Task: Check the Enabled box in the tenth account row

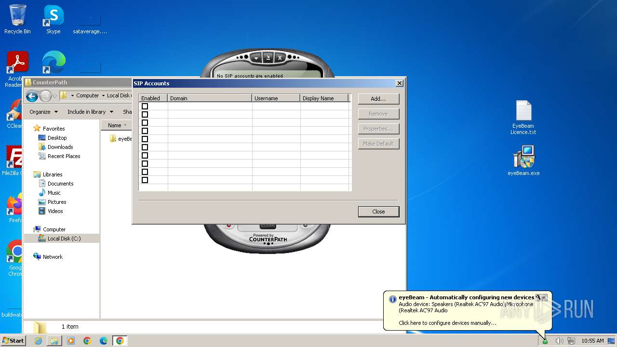Action: tap(145, 180)
